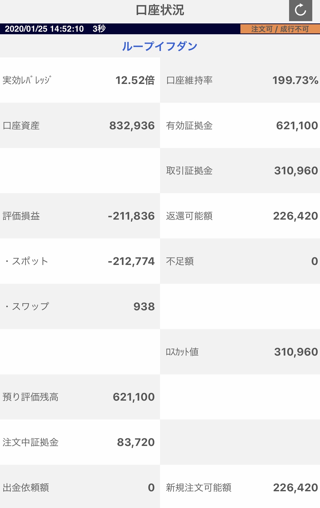Screen dimensions: 320x508
Task: Select the 12.52倍 leverage value
Action: click(135, 80)
